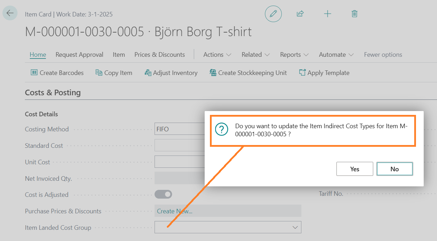Viewport: 437px width, 241px height.
Task: Open the Actions dropdown menu
Action: point(217,55)
